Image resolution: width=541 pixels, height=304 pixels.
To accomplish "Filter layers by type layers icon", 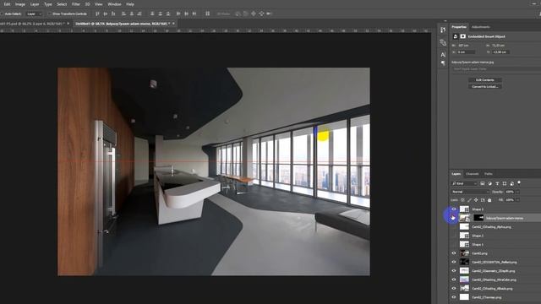I will pos(497,184).
